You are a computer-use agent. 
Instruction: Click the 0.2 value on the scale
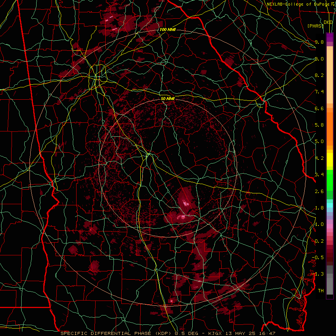tap(319, 241)
